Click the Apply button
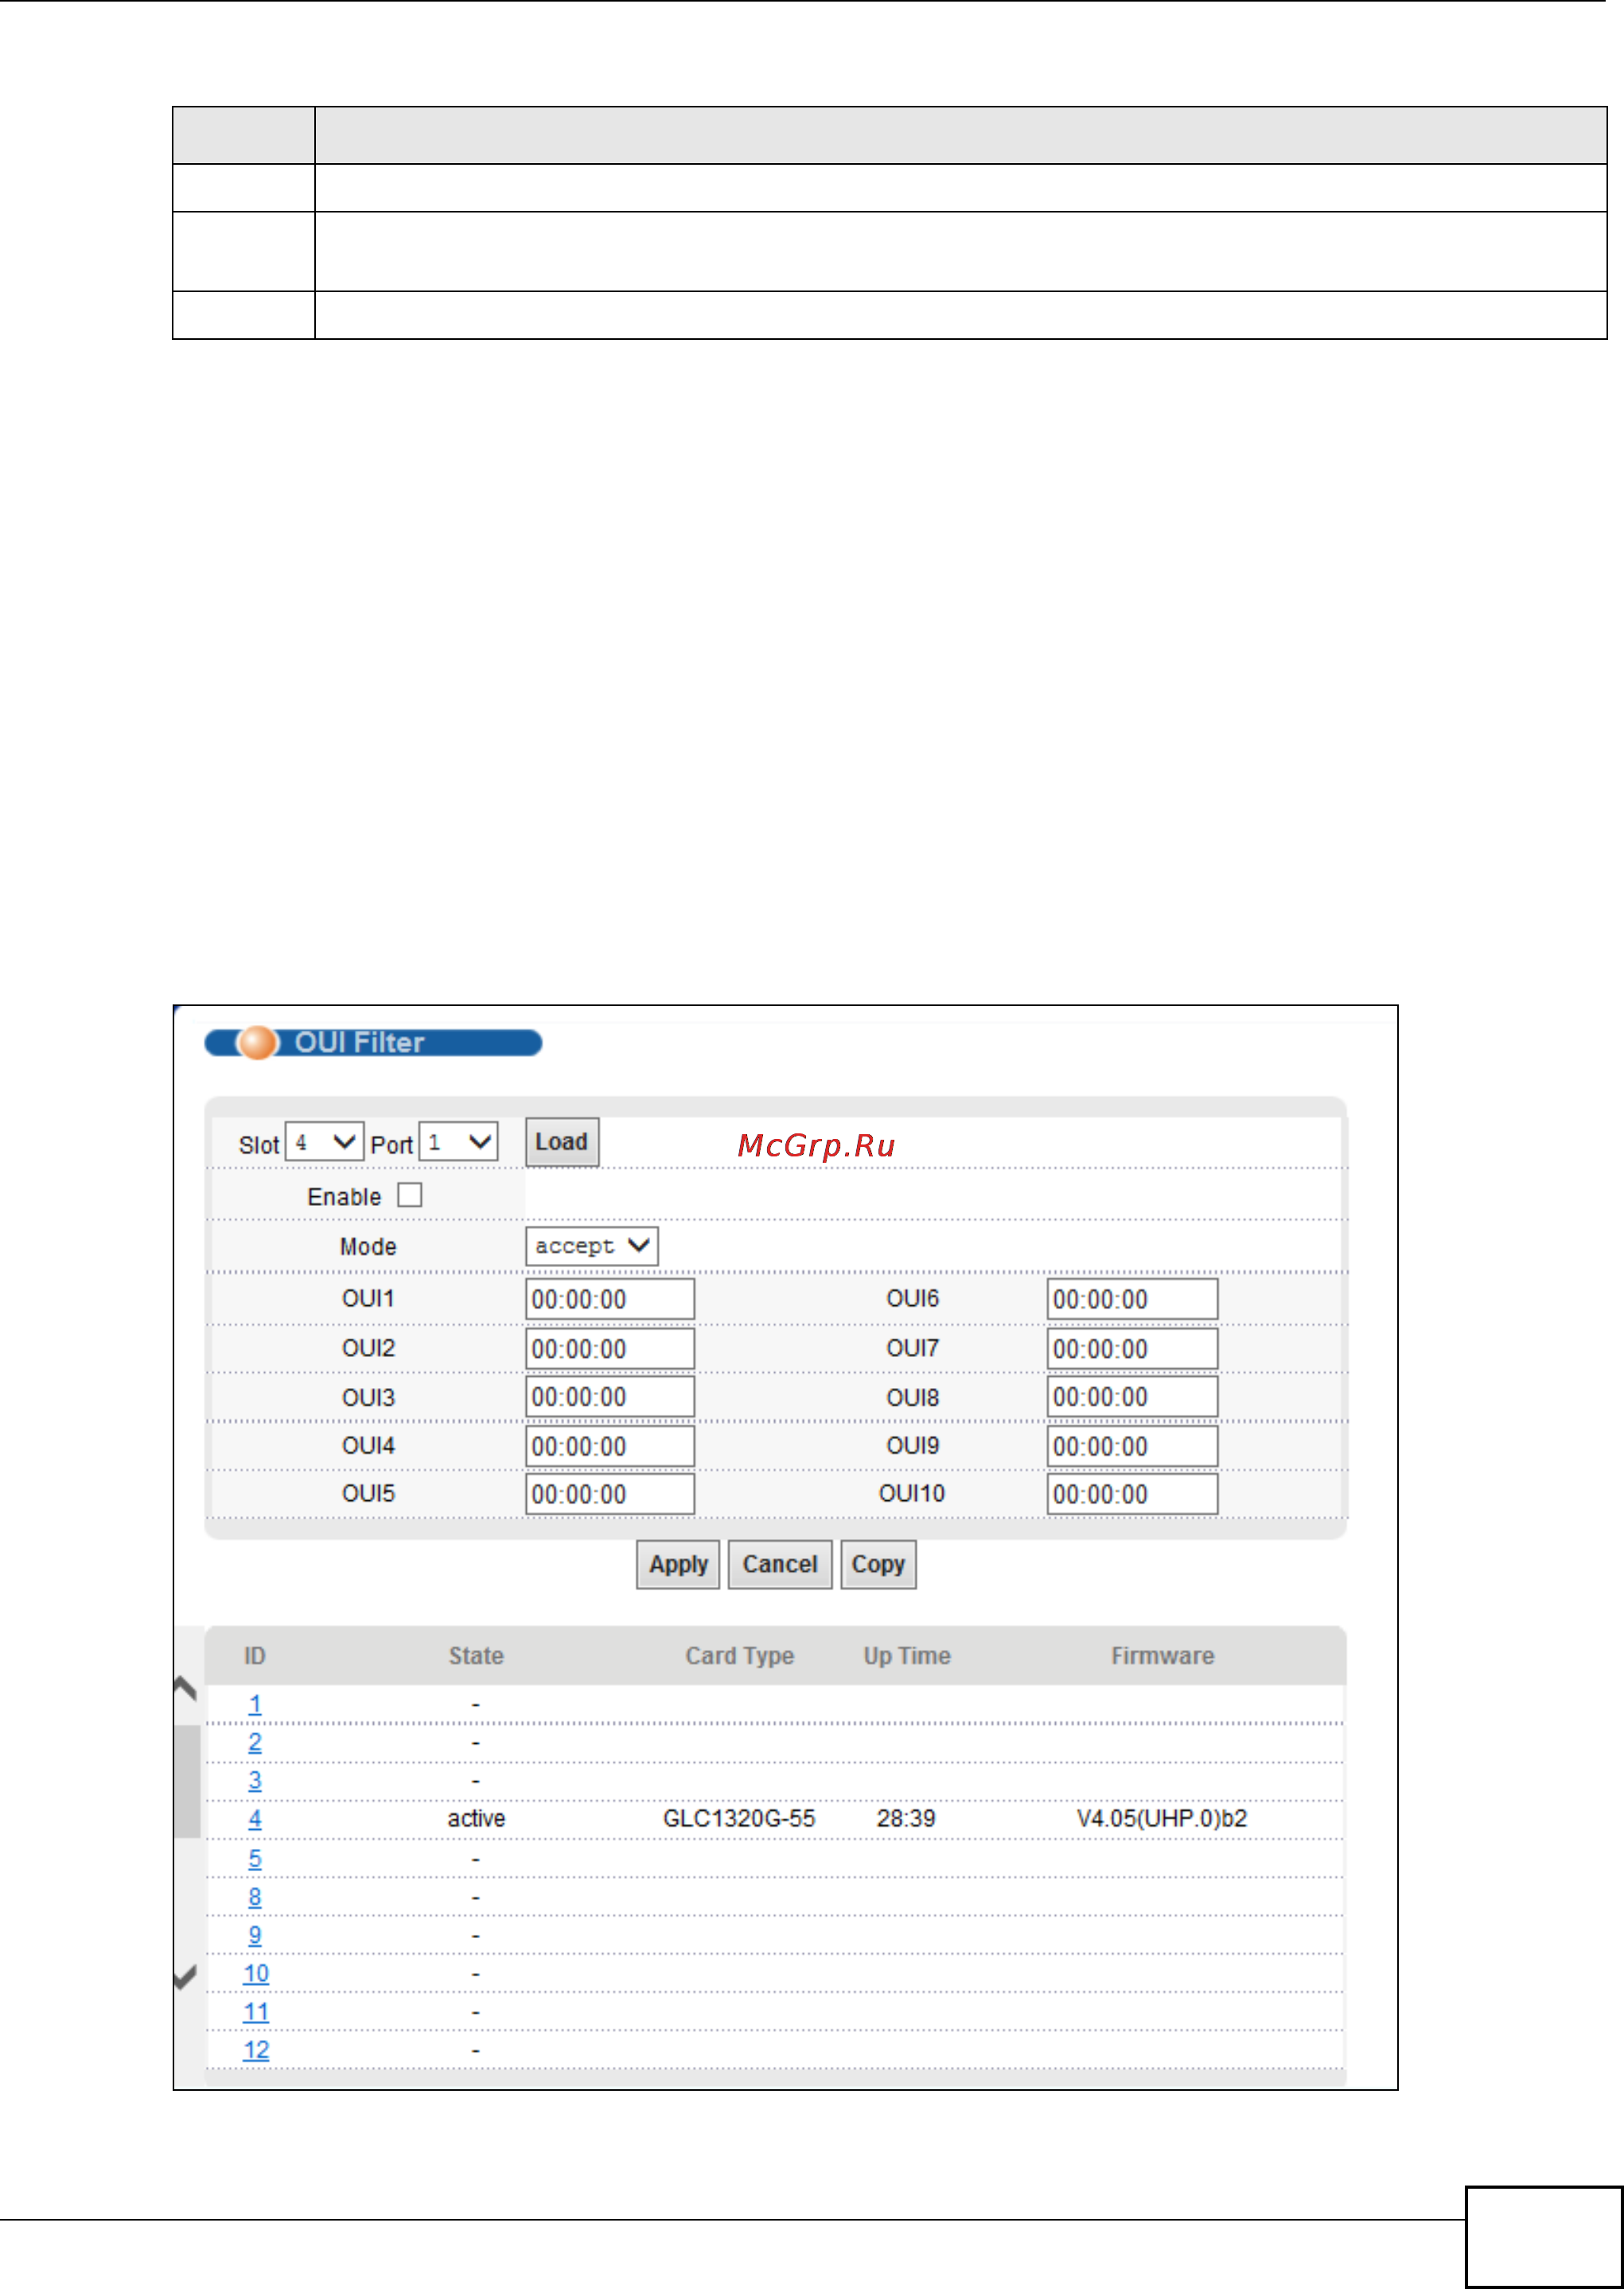Viewport: 1624px width, 2289px height. [x=678, y=1564]
